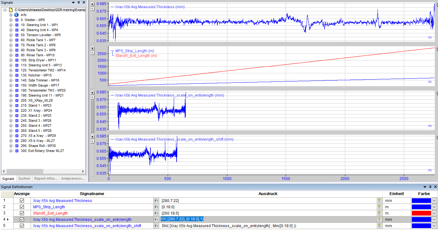Click the fx icon in signal row 5
Screen dimensions: 438x230
[156, 226]
